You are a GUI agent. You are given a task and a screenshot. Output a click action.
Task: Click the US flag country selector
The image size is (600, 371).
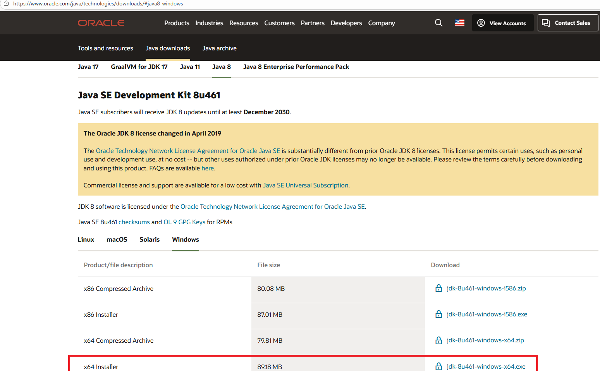click(460, 23)
